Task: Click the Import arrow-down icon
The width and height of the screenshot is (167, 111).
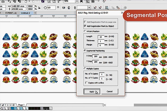Action: tap(49, 1)
